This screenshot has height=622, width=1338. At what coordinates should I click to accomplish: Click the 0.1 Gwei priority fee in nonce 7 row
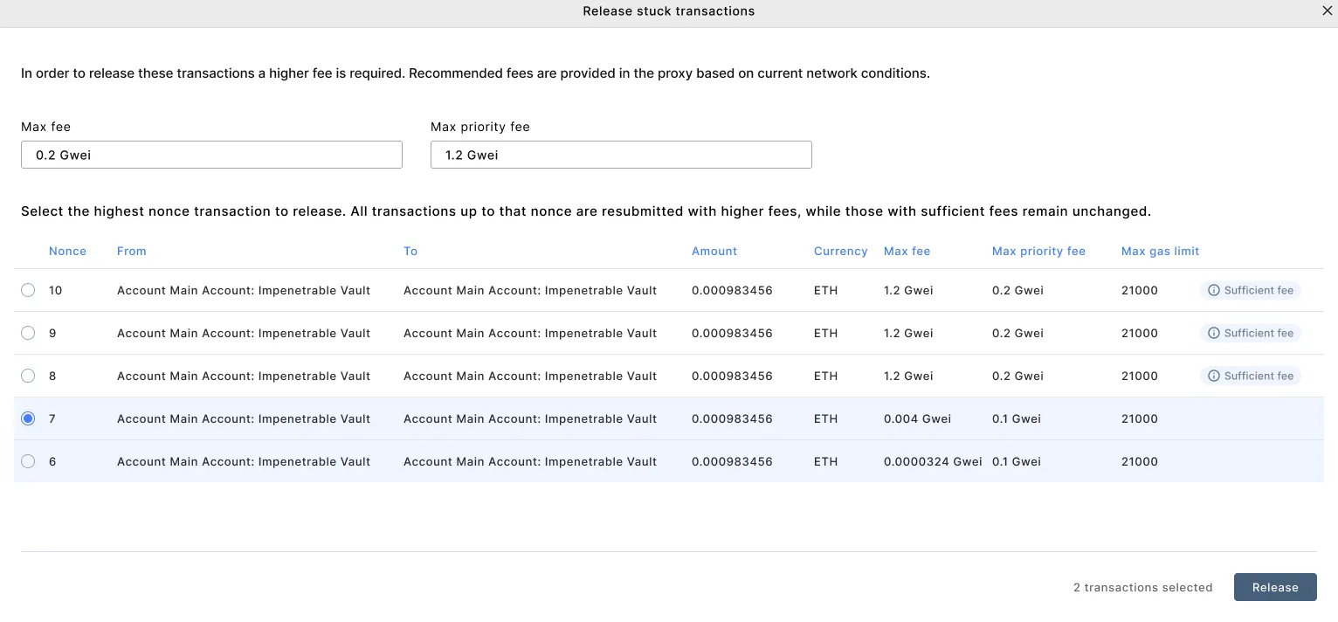tap(1017, 418)
